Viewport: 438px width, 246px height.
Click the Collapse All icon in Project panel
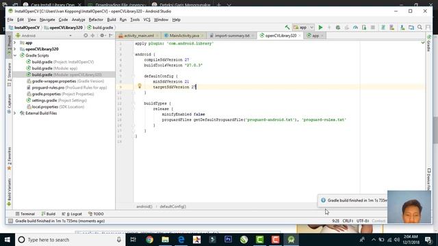(x=93, y=36)
